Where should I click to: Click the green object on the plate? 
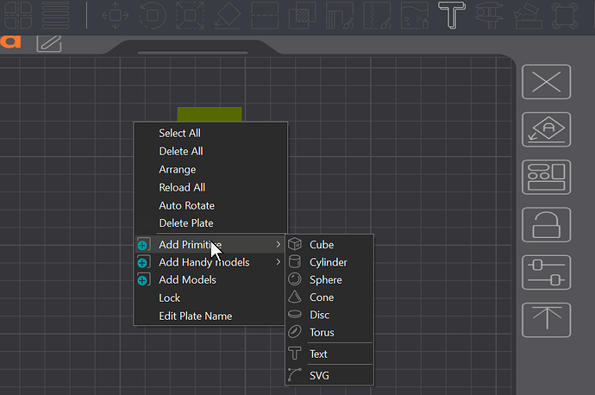210,114
